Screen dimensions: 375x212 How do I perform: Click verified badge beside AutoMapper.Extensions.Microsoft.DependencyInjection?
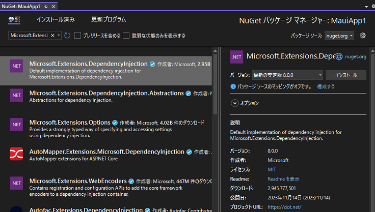(x=189, y=152)
